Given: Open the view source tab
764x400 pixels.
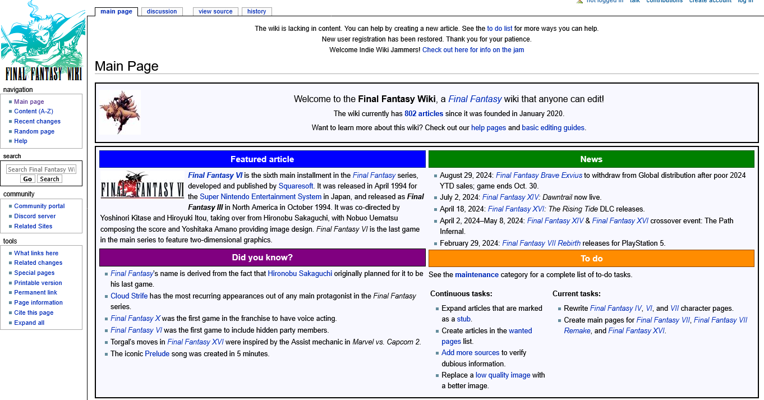Looking at the screenshot, I should click(x=215, y=11).
